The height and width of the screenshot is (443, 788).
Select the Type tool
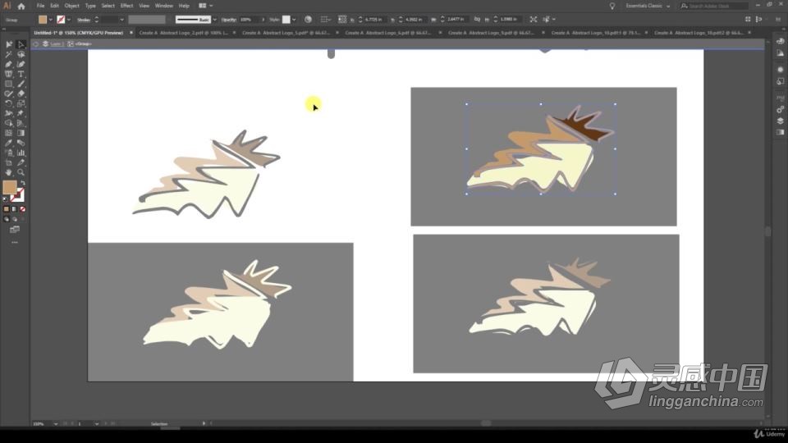(x=21, y=74)
